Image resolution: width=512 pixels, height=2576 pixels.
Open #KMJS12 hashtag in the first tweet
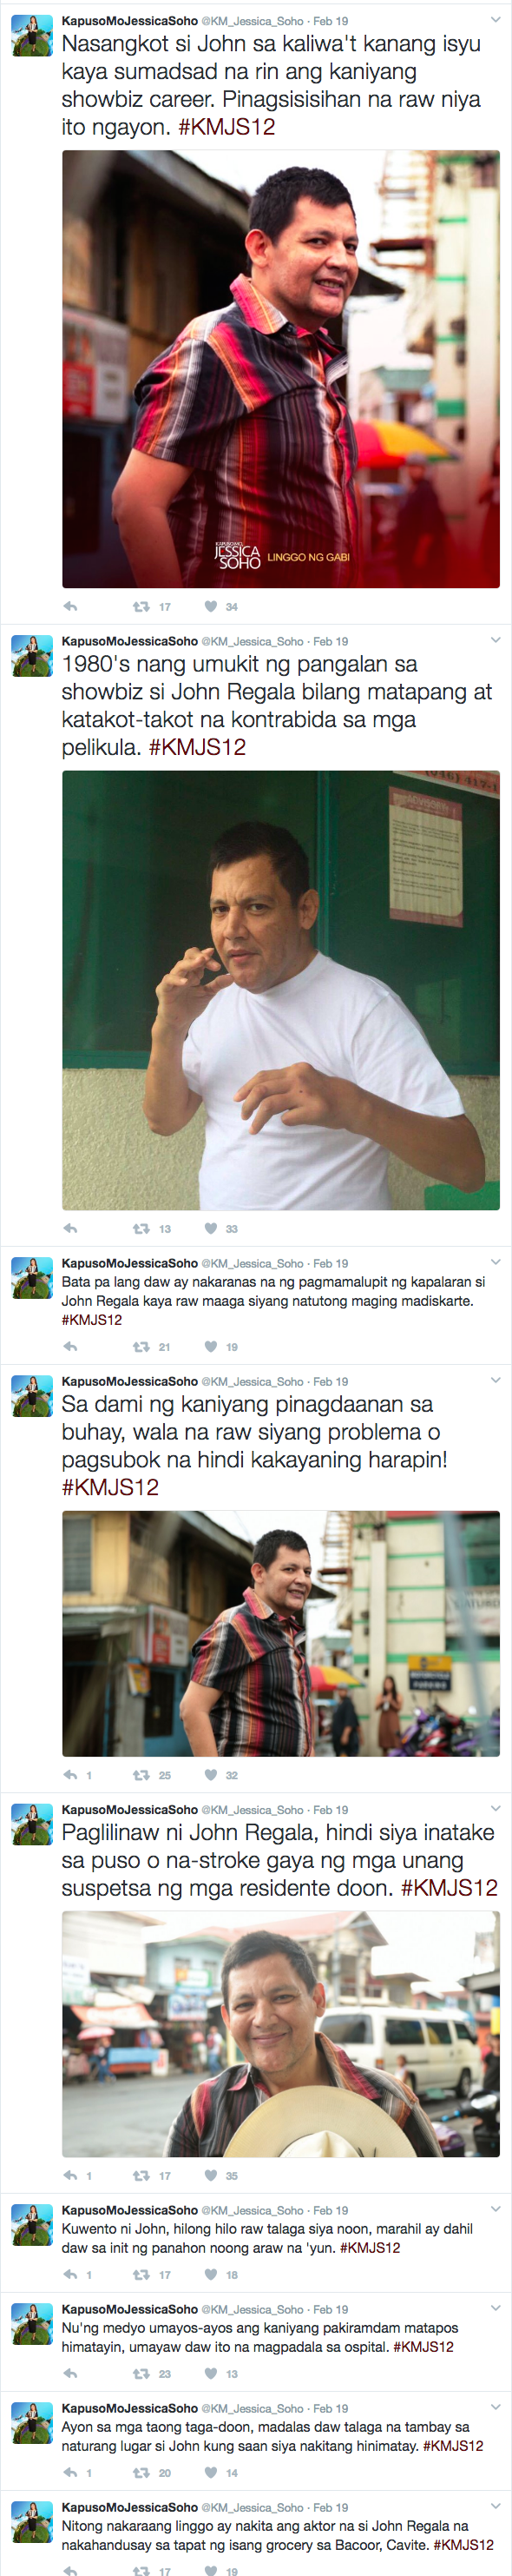tap(226, 127)
